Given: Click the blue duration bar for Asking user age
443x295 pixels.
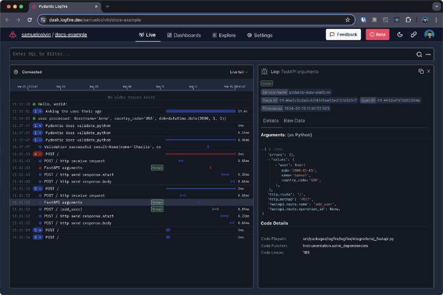Looking at the screenshot, I should point(200,111).
